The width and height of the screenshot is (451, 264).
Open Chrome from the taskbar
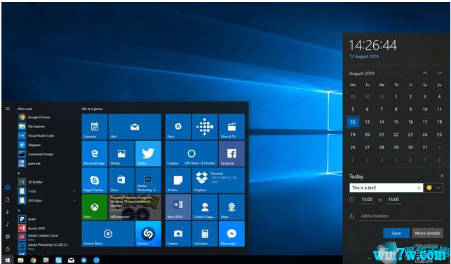34,260
